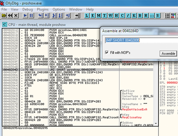Click the Trace into icon
Screen dimensions: 178x136
click(54, 16)
